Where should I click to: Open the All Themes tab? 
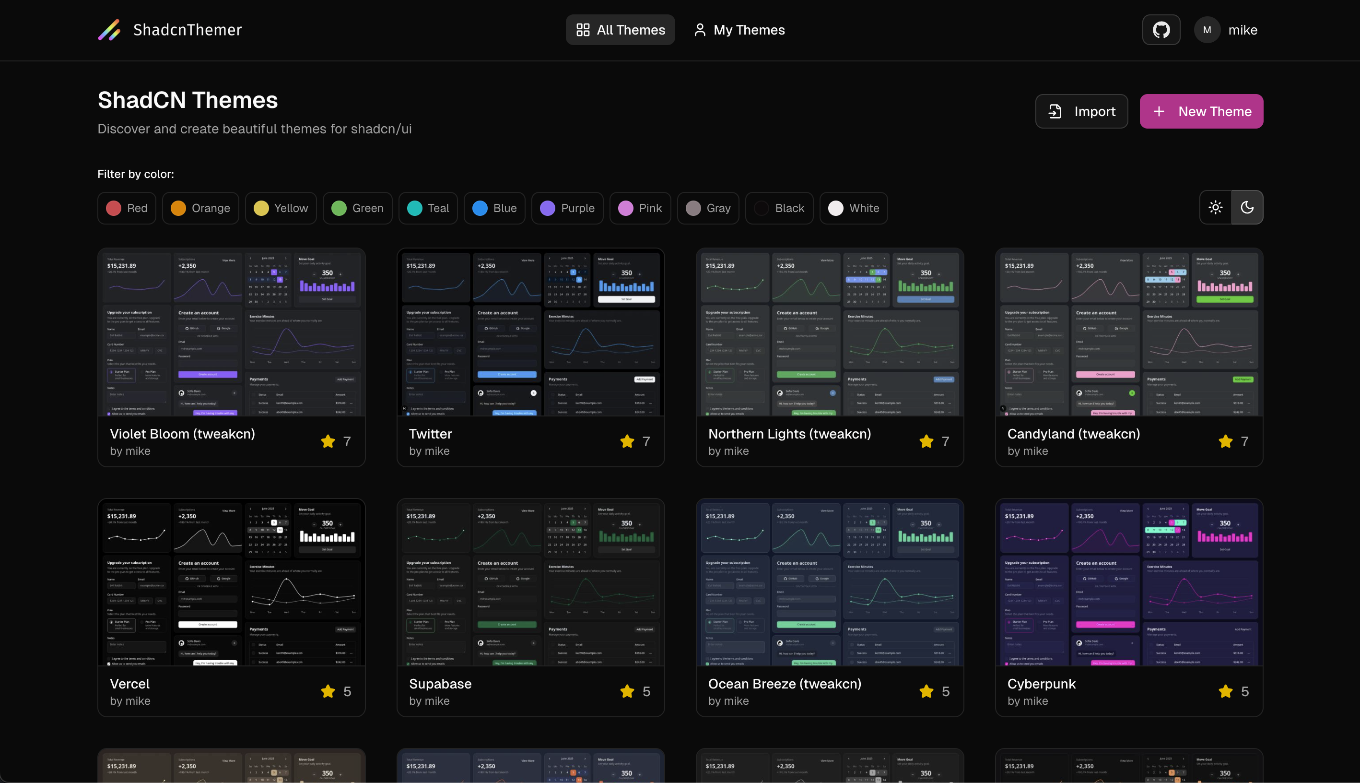(620, 30)
